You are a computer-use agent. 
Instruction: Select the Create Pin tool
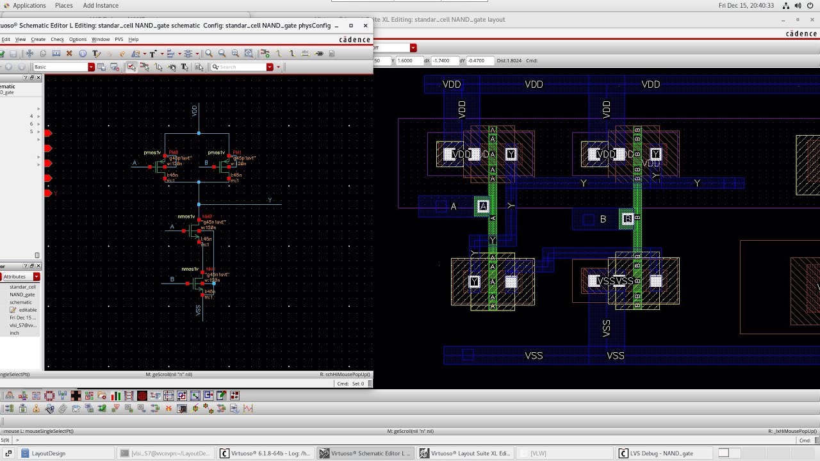(x=318, y=53)
